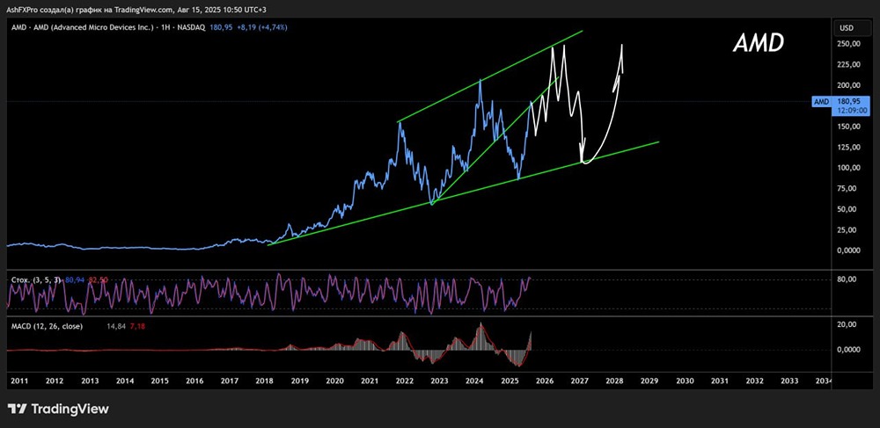Click 2013 on the time axis
The height and width of the screenshot is (428, 880).
coord(90,381)
